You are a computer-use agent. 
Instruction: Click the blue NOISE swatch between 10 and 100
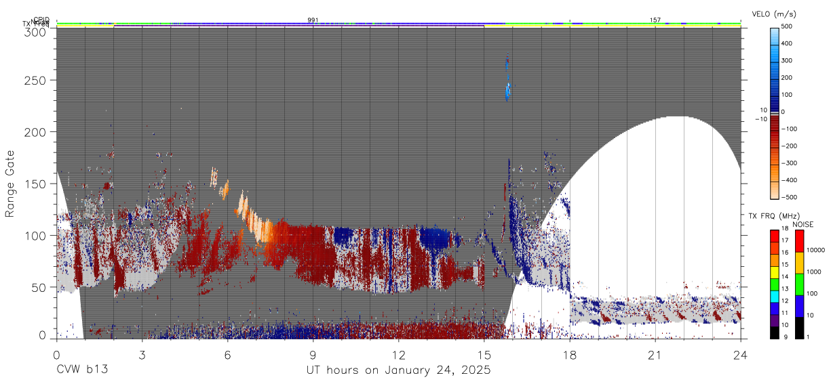click(798, 305)
